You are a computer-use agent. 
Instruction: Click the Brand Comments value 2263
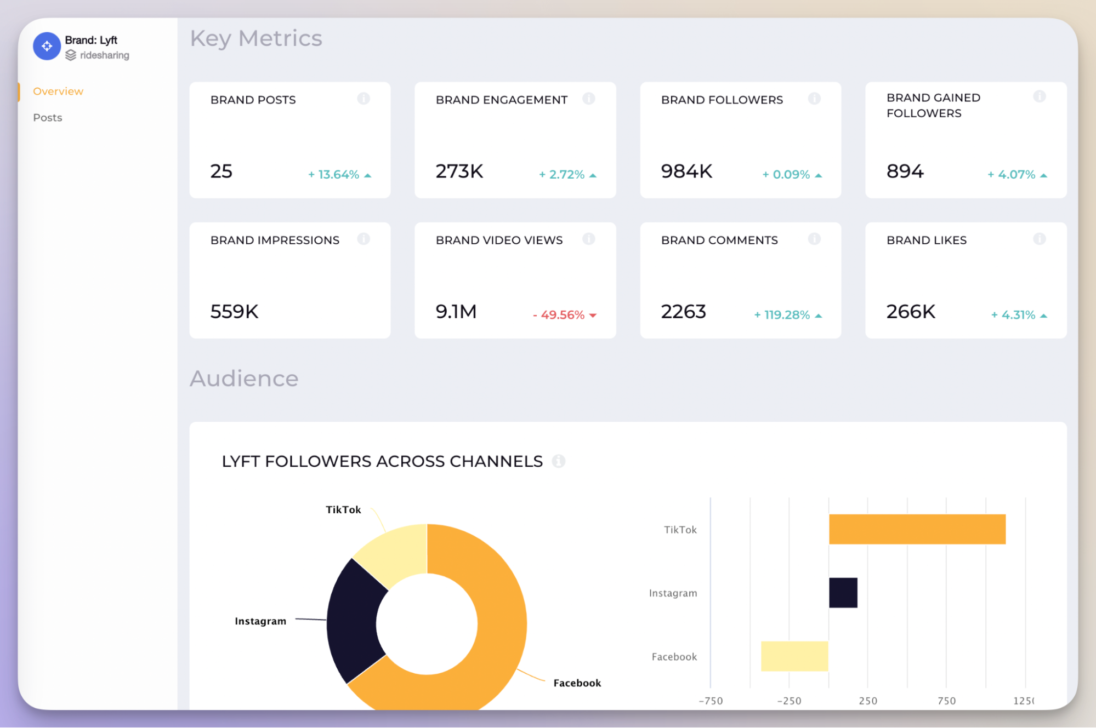pos(684,312)
